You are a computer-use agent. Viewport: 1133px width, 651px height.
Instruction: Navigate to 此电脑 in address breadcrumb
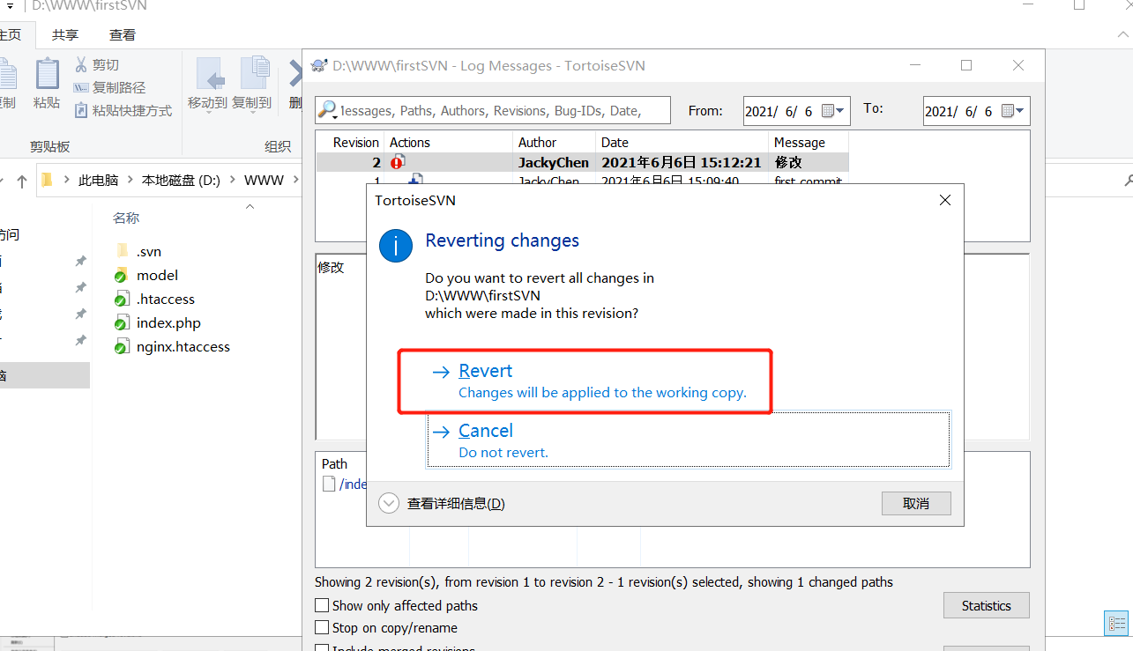(98, 180)
